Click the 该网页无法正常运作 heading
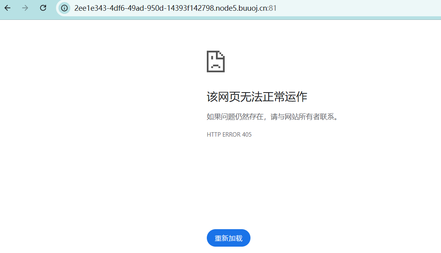The image size is (441, 253). pos(257,97)
